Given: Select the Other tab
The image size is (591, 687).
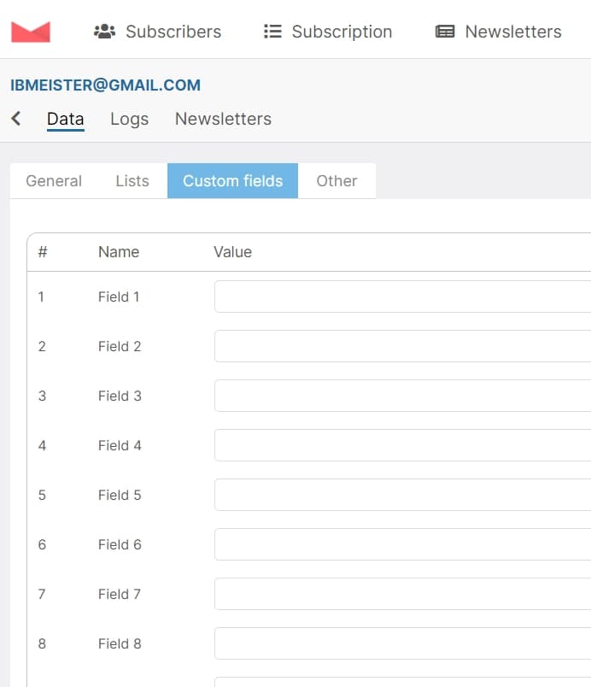Looking at the screenshot, I should (x=336, y=180).
